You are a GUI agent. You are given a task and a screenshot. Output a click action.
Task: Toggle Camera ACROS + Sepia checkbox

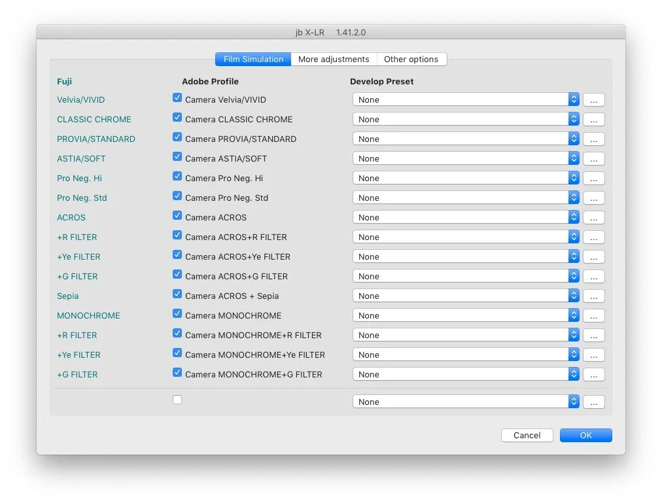pyautogui.click(x=177, y=294)
